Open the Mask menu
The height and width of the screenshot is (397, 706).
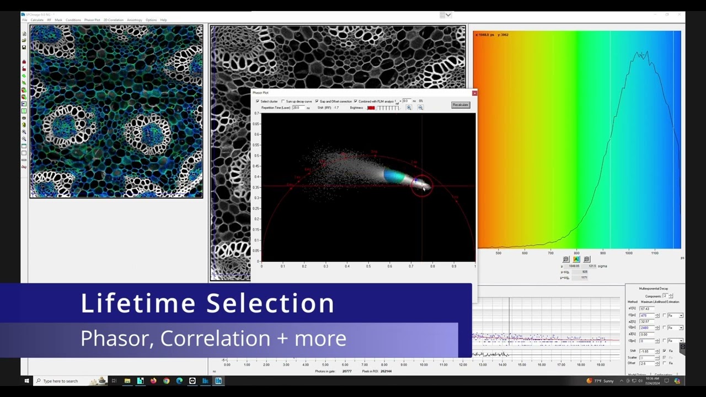click(58, 20)
